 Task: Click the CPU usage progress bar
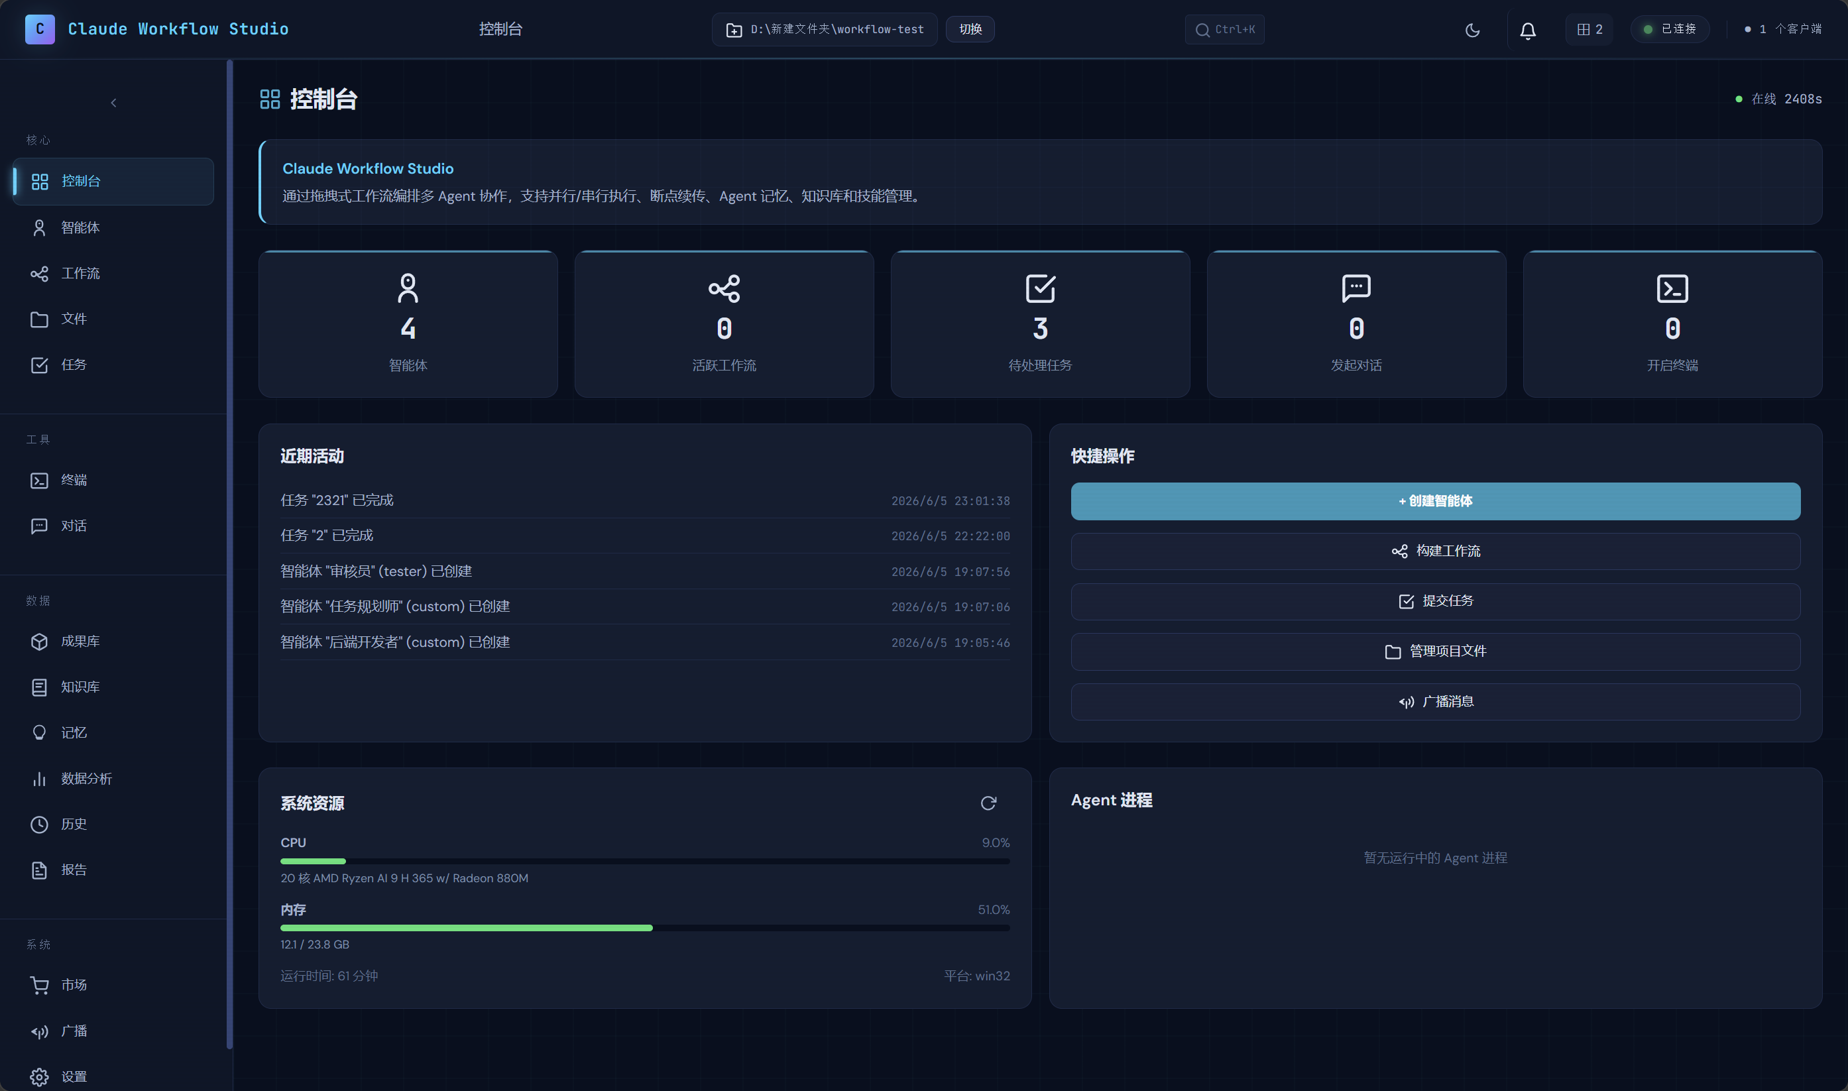coord(645,861)
